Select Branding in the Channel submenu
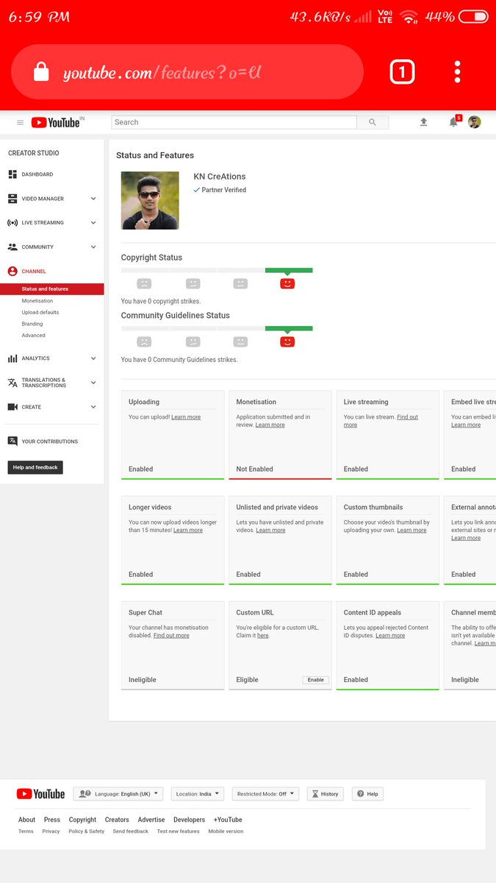Screen dimensions: 496x883 coord(32,324)
